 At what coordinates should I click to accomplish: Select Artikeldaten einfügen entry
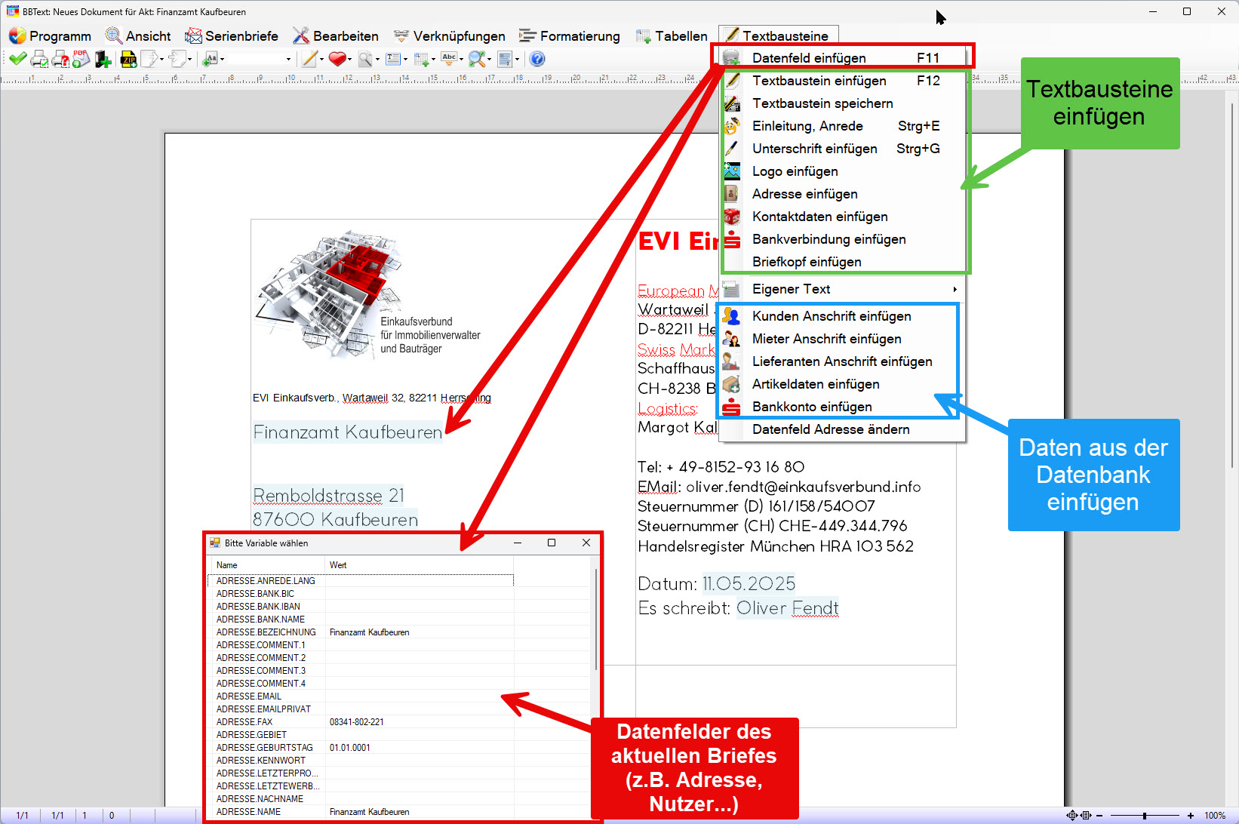pos(843,384)
